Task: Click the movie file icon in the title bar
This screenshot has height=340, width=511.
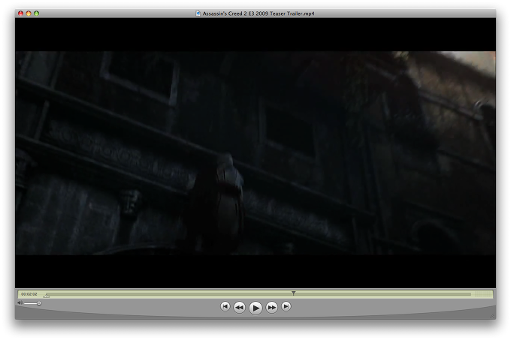Action: 198,14
